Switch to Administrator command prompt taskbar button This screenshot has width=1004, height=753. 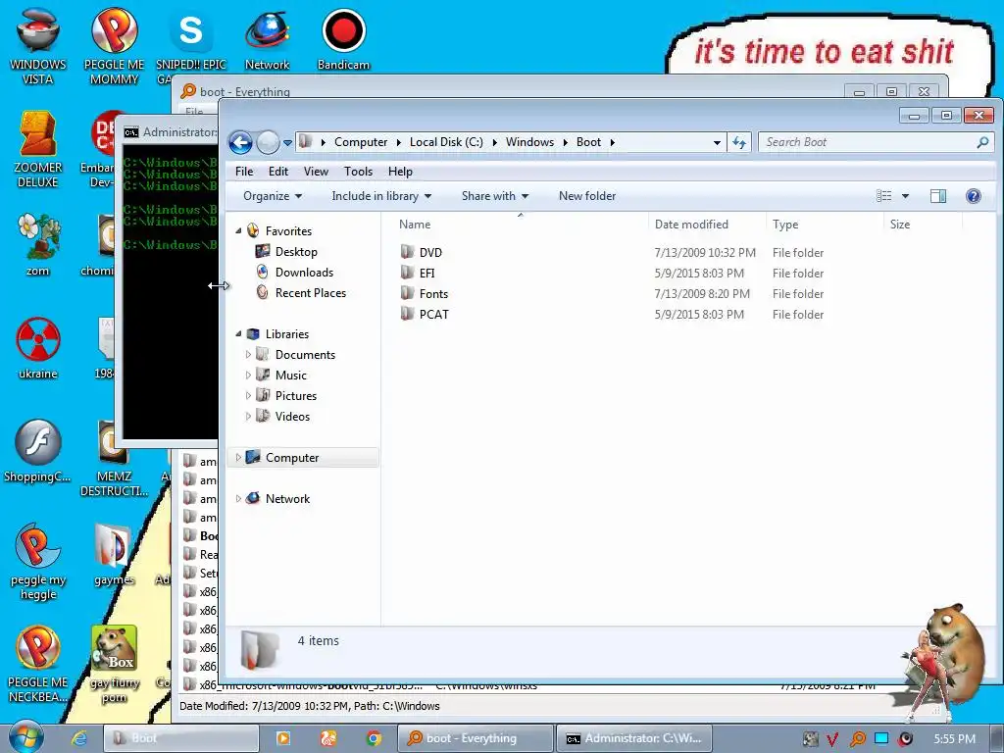coord(634,738)
